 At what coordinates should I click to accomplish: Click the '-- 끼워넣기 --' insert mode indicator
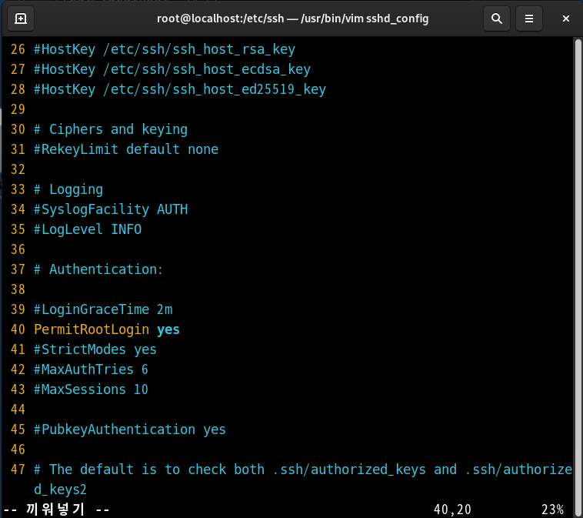[x=56, y=510]
